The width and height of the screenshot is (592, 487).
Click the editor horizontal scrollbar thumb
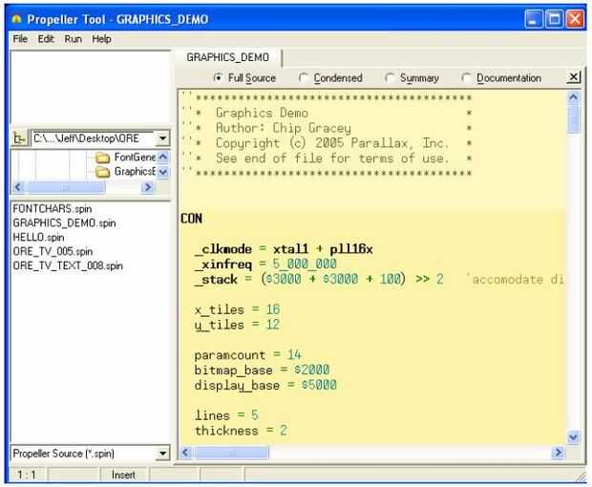pyautogui.click(x=231, y=453)
